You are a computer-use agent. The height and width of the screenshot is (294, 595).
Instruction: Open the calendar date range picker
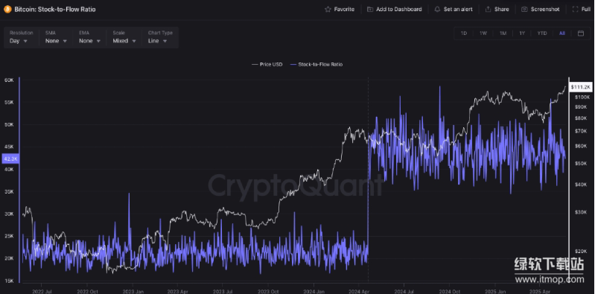pos(581,33)
